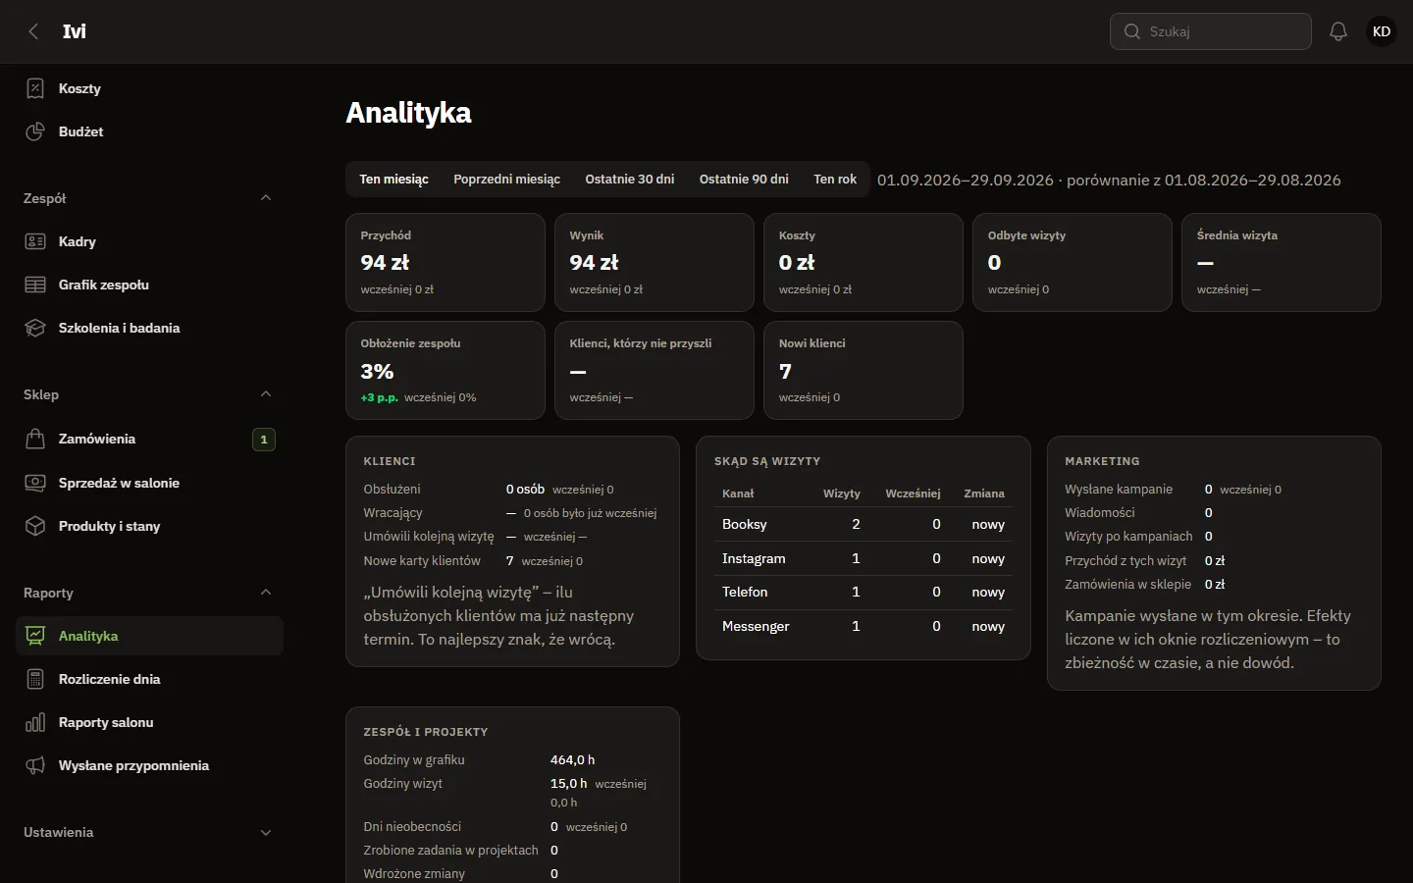Click the magnifier icon in search box
Screen dimensions: 1413x883
click(1132, 31)
